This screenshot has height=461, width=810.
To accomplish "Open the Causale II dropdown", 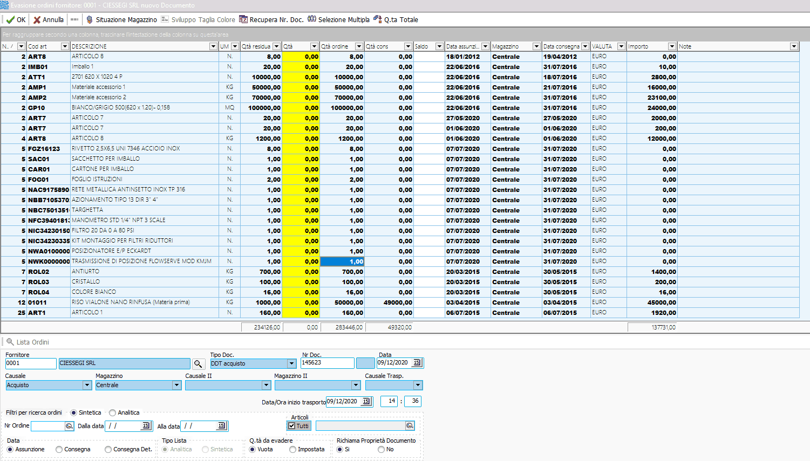I will click(266, 385).
